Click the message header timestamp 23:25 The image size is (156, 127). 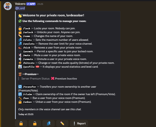[x=40, y=4]
